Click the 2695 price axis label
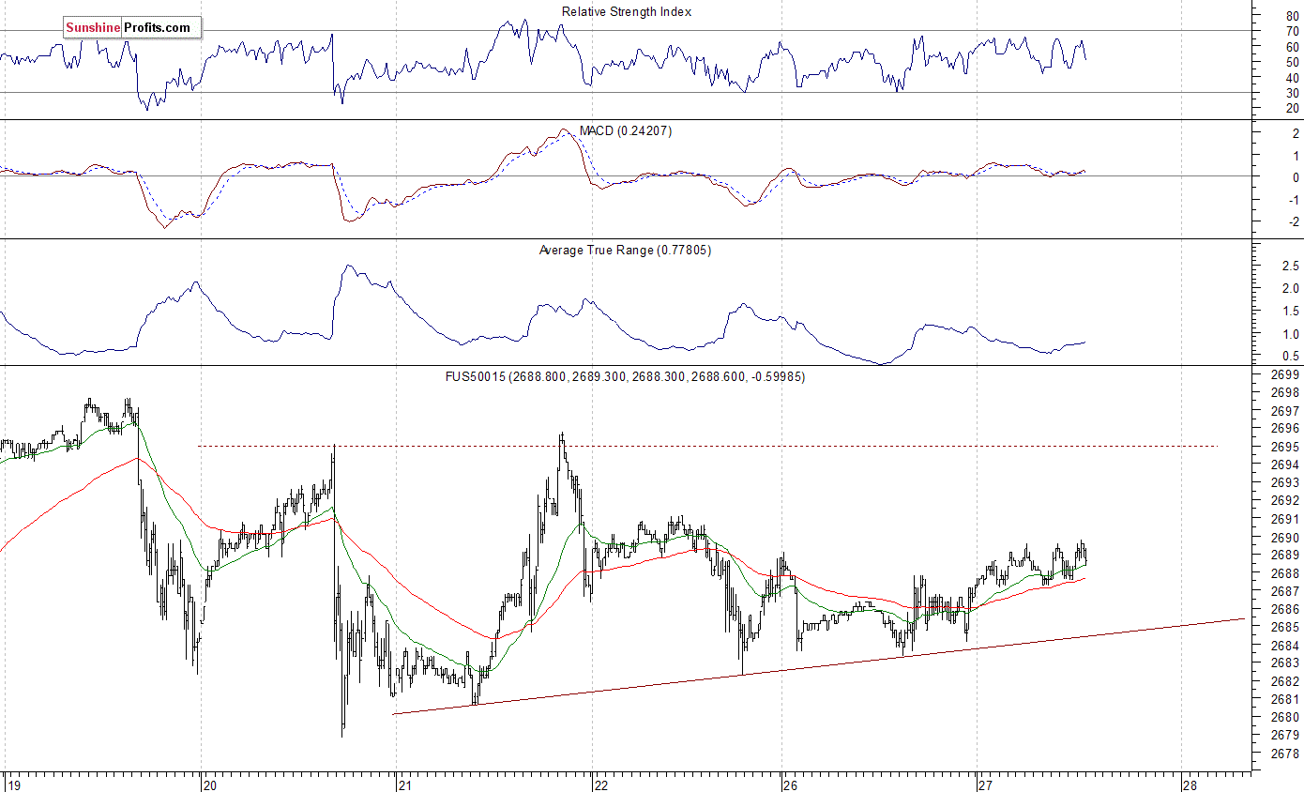Viewport: 1304px width, 792px height. (1284, 447)
